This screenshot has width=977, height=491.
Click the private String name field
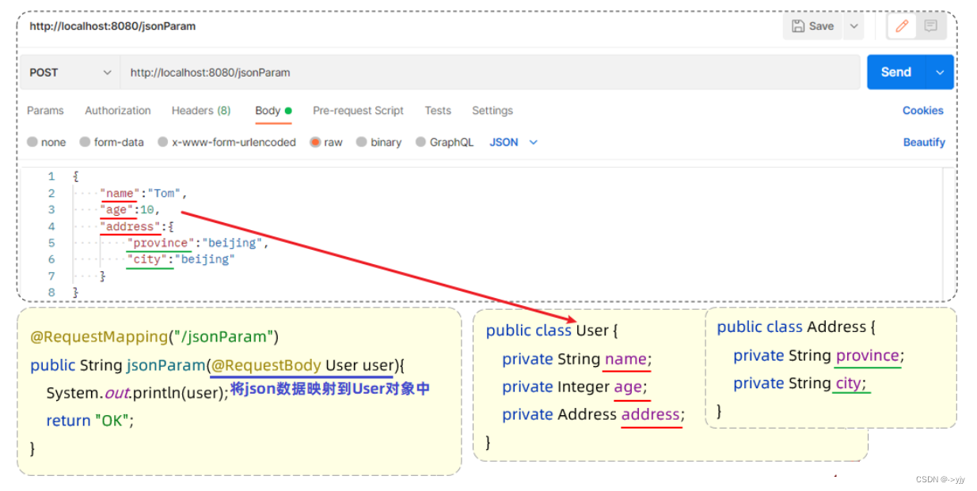pos(576,359)
